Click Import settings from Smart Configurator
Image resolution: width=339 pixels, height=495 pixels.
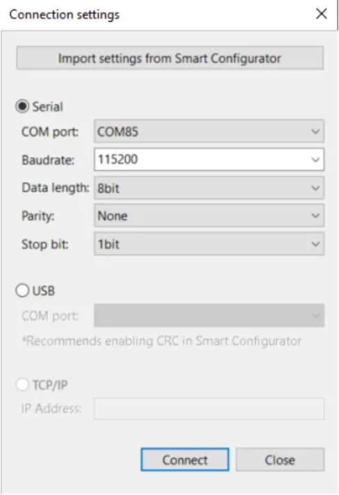click(169, 58)
